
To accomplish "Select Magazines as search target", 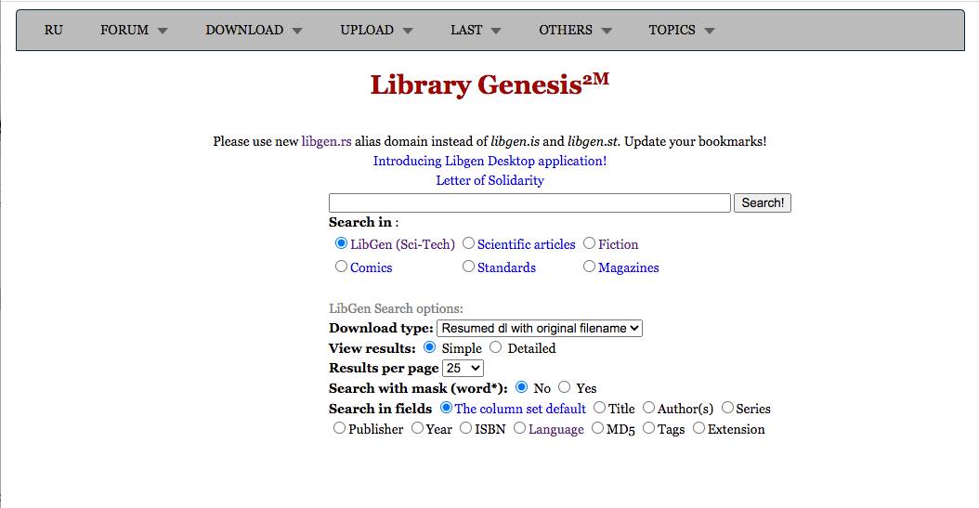I will click(590, 267).
